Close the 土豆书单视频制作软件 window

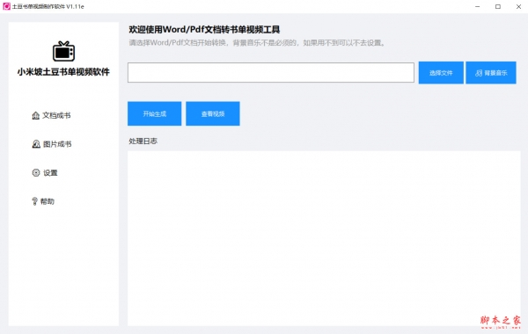(518, 6)
